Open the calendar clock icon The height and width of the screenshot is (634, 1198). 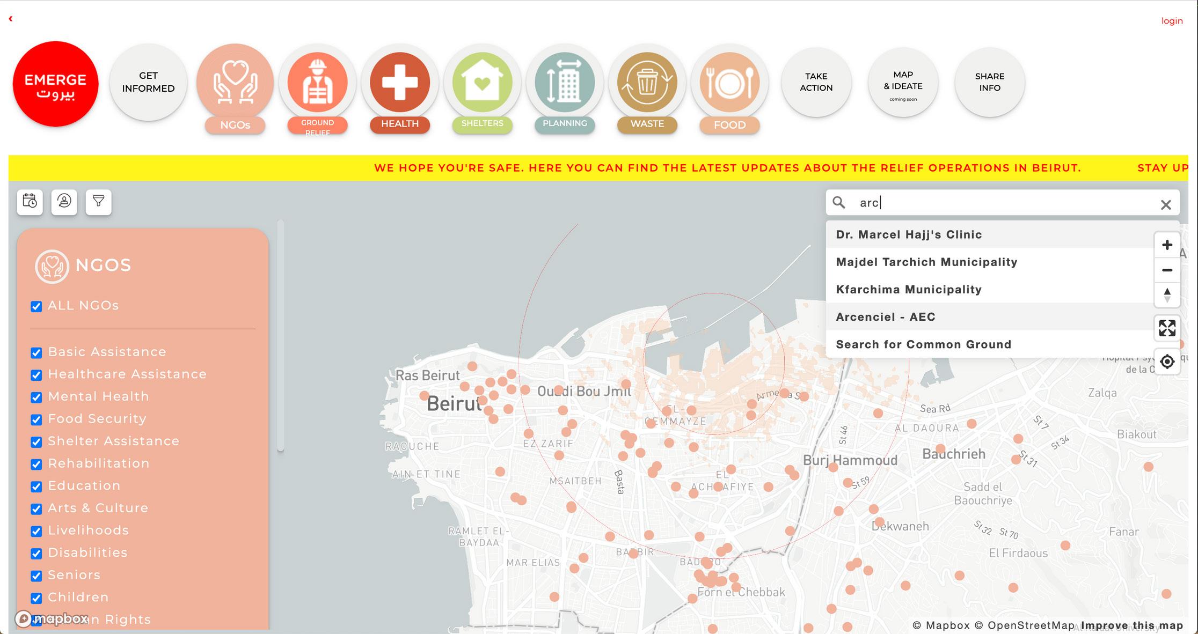tap(30, 202)
